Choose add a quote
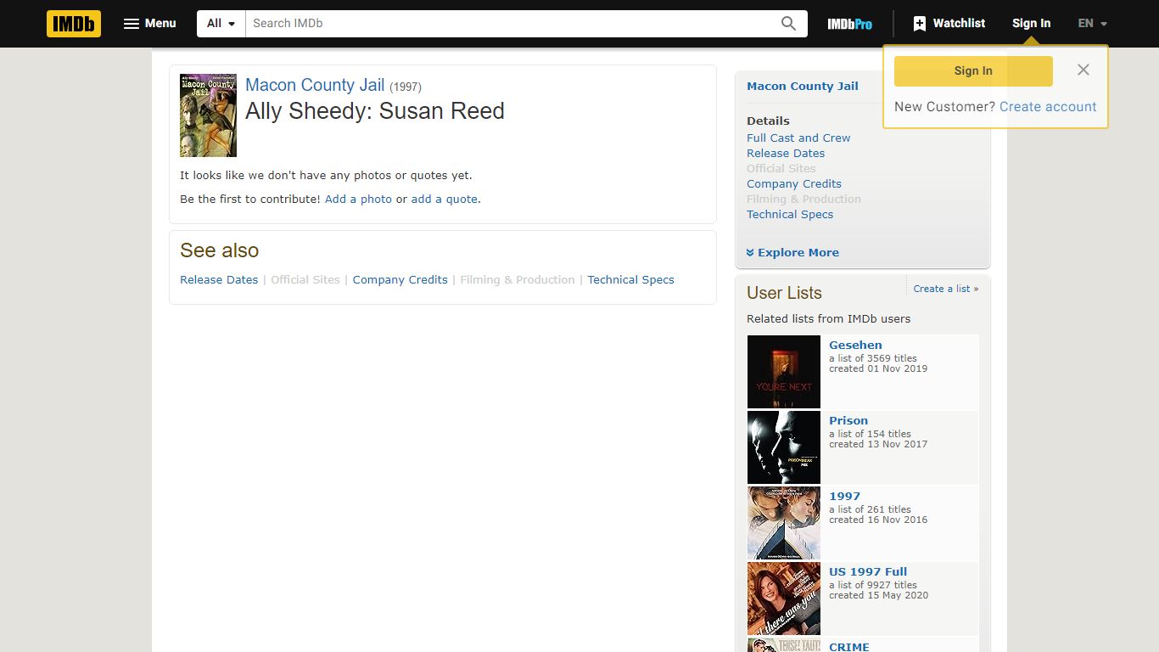 [445, 200]
